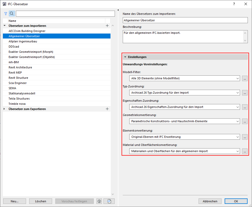252x207 pixels.
Task: Select Trimble nova translator
Action: pos(57,104)
